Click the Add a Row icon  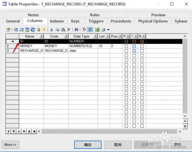tap(22, 30)
